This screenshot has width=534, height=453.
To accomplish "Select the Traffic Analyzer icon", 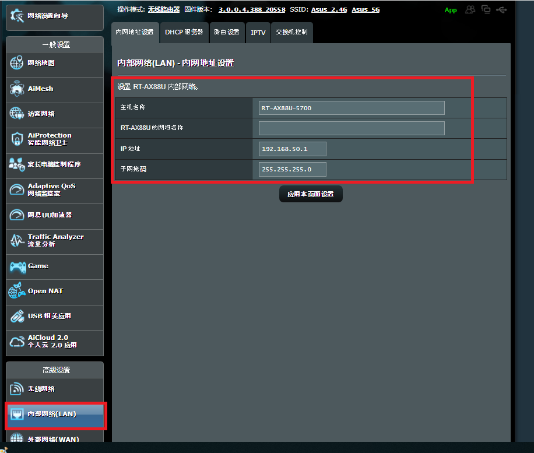I will pyautogui.click(x=17, y=240).
